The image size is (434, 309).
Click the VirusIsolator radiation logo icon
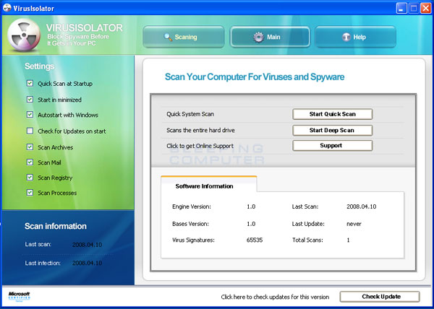(x=24, y=35)
